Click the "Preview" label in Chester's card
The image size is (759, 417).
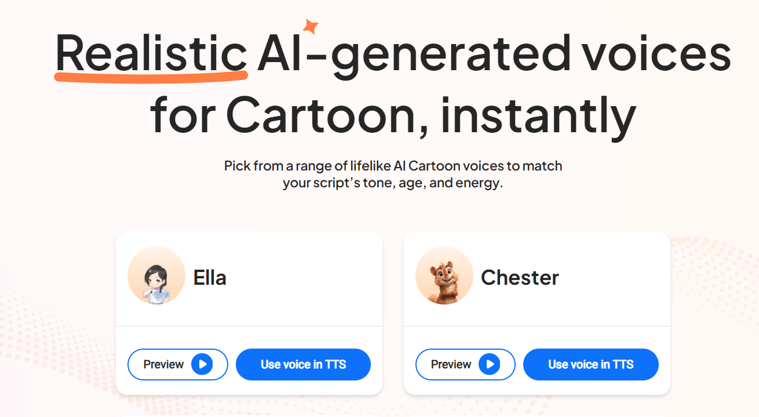point(451,364)
